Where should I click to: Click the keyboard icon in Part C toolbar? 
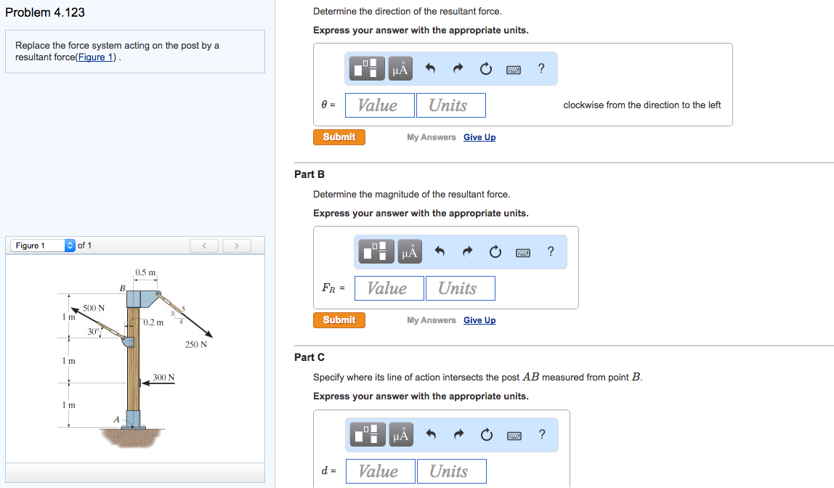[x=514, y=434]
